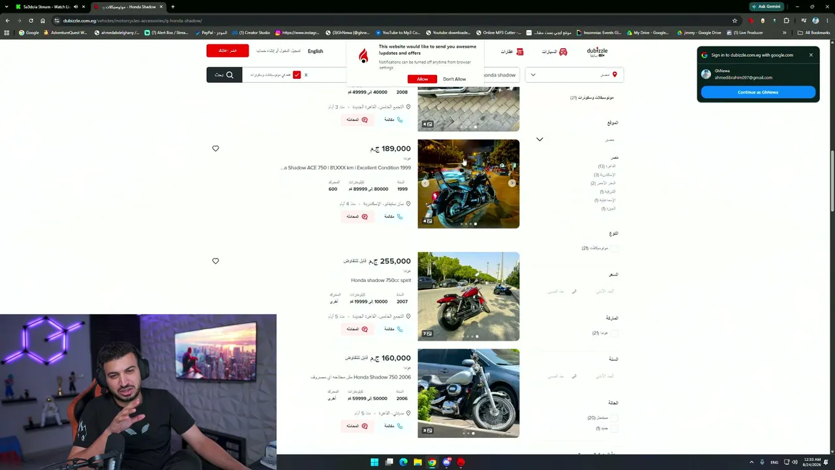This screenshot has height=470, width=835.
Task: Switch site language to English
Action: pyautogui.click(x=315, y=51)
